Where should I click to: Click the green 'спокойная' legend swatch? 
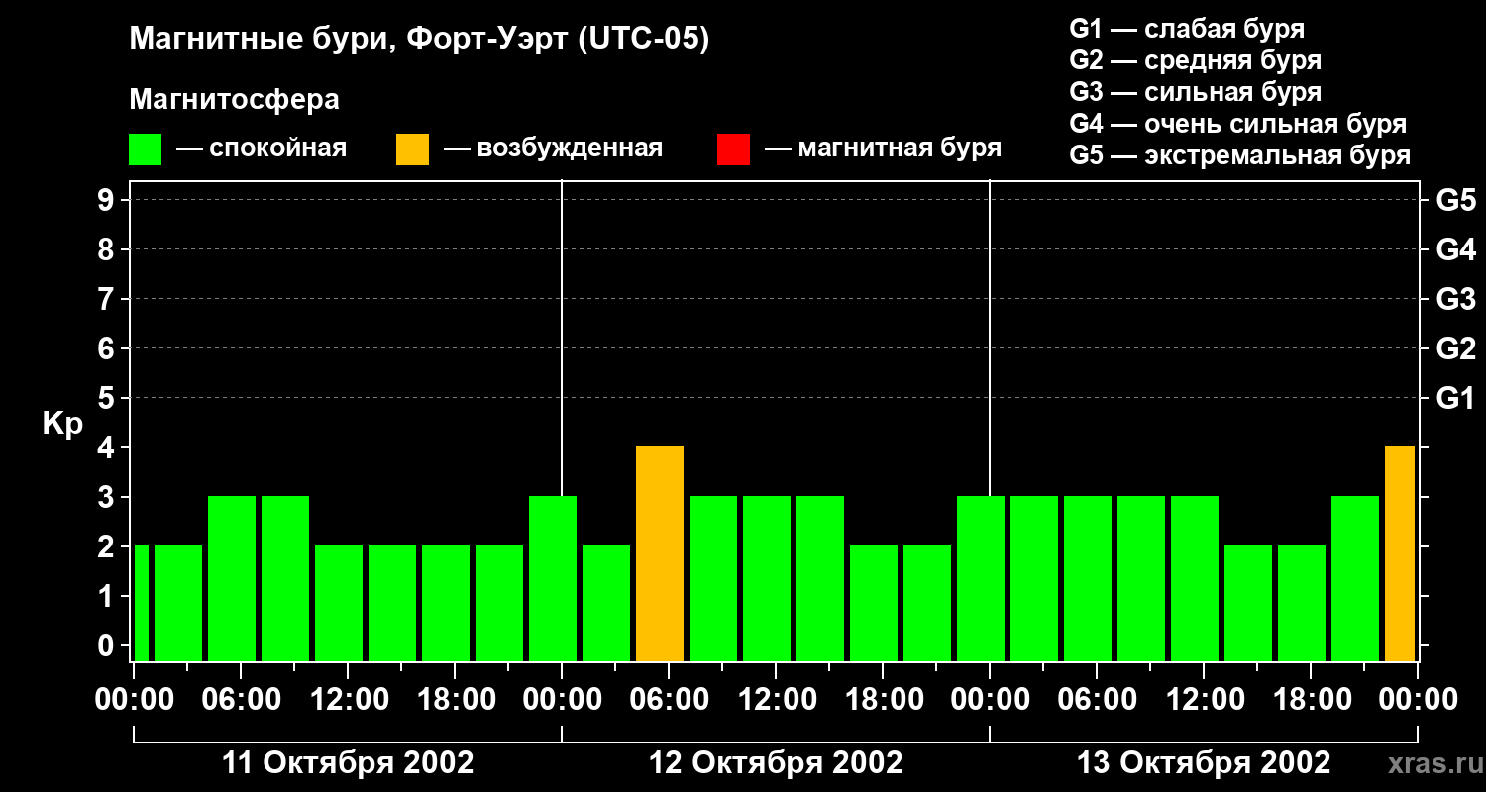146,149
